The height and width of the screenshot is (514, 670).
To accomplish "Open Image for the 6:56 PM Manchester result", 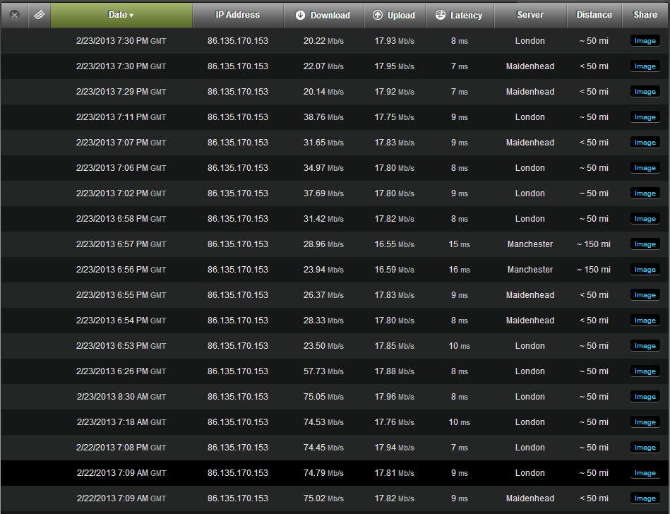I will click(x=645, y=270).
